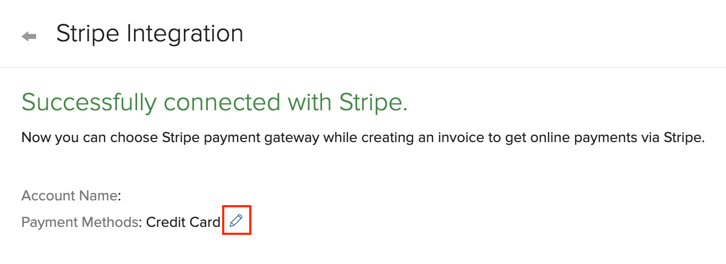726x264 pixels.
Task: Click the "Stripe Integration" page title
Action: click(x=149, y=34)
